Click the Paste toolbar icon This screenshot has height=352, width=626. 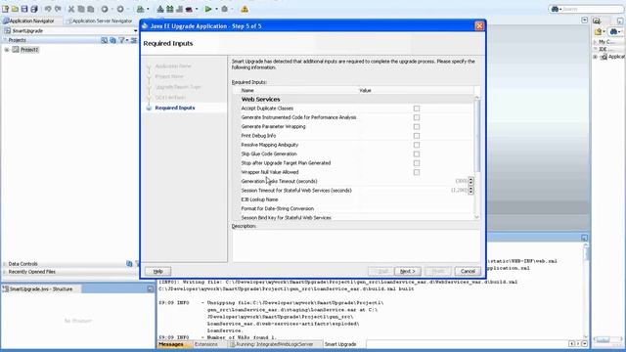91,9
